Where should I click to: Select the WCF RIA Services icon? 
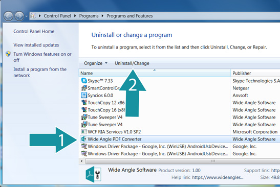pyautogui.click(x=84, y=131)
